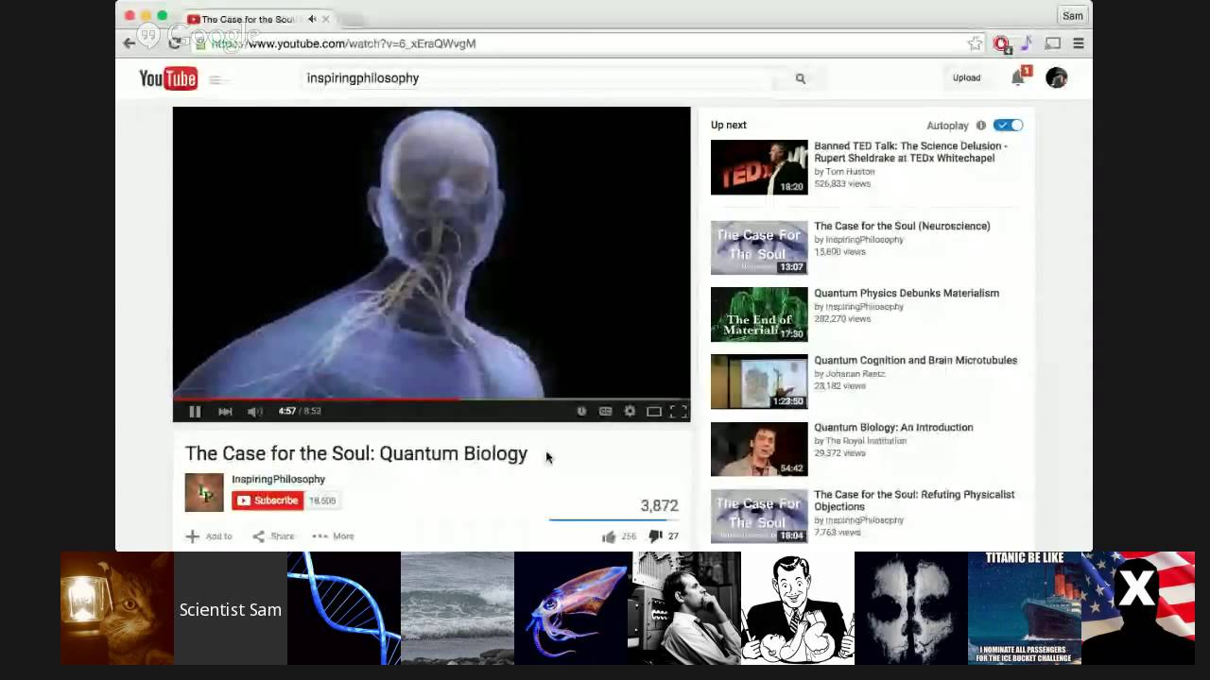
Task: Open the YouTube home logo
Action: tap(168, 78)
